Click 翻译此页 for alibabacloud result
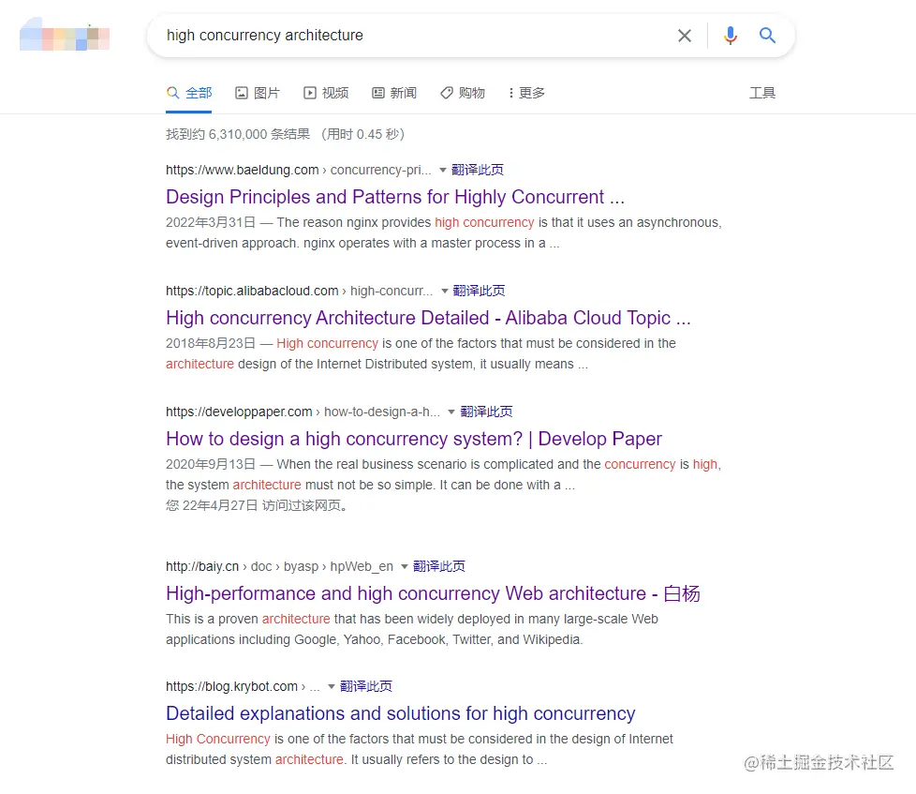916x794 pixels. point(479,292)
